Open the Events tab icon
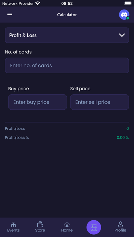This screenshot has width=134, height=237. click(14, 224)
